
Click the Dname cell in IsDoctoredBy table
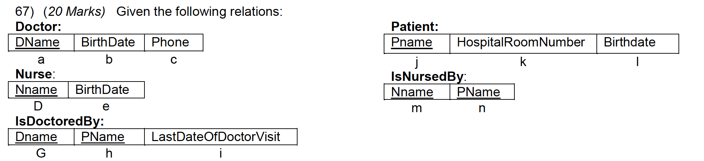pos(41,137)
